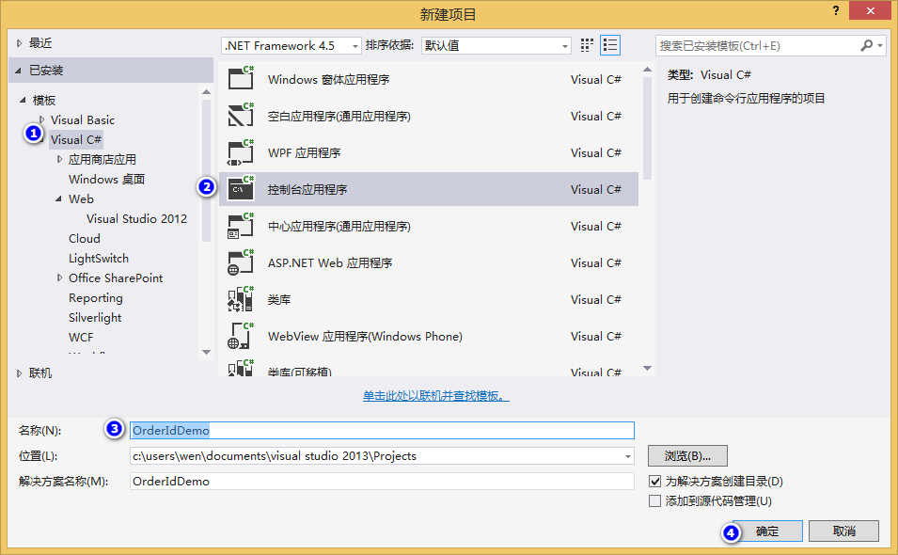The height and width of the screenshot is (555, 898).
Task: Open the 排序依据 默认值 sort dropdown
Action: [496, 46]
